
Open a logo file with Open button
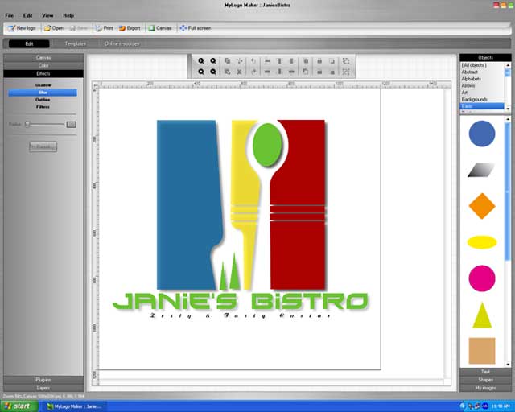click(x=53, y=27)
